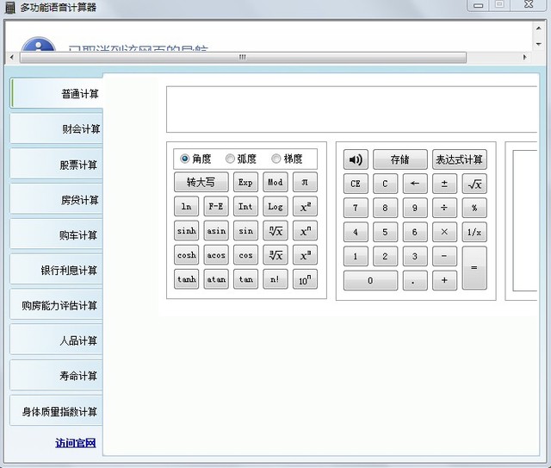Click the square root button
This screenshot has height=468, width=551.
point(474,184)
